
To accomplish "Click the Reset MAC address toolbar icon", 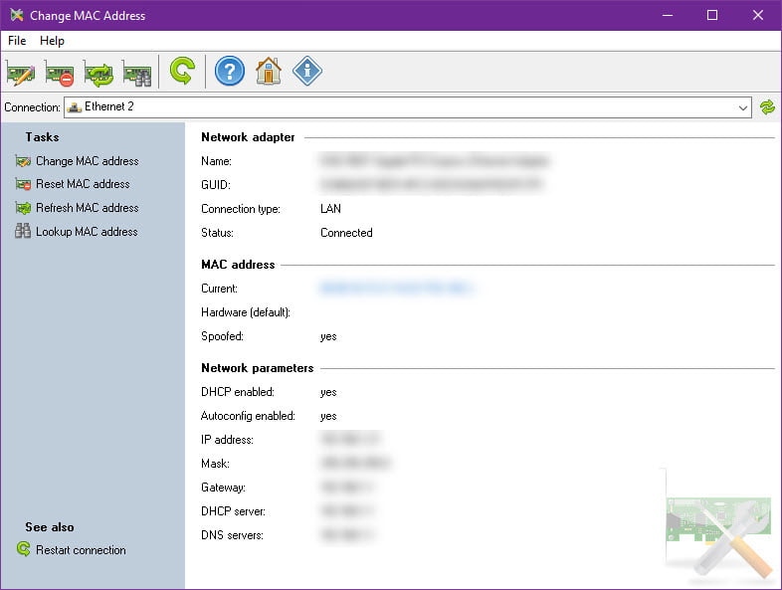I will 60,74.
